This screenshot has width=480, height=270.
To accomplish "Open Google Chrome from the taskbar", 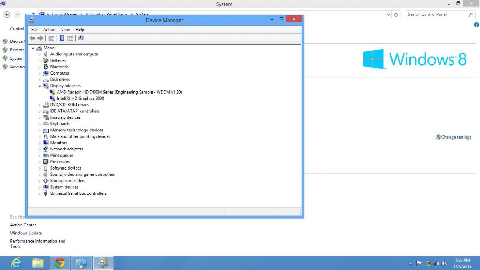I will [60, 263].
